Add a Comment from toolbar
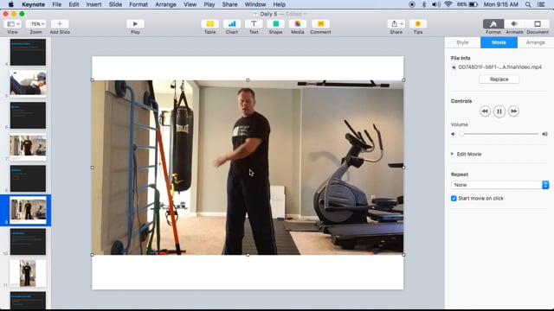554x311 pixels. 321,23
